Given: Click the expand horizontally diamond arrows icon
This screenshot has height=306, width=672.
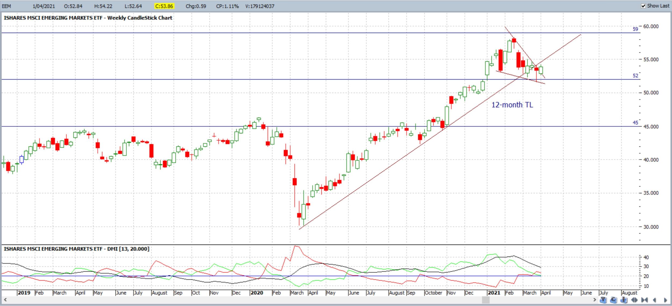Looking at the screenshot, I should pyautogui.click(x=634, y=300).
